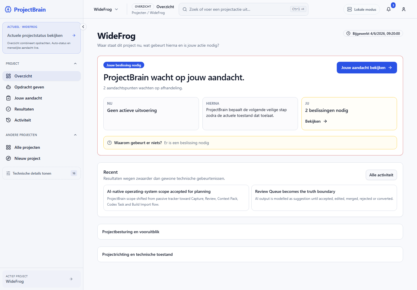Switch Lokale modus setting

[x=361, y=9]
